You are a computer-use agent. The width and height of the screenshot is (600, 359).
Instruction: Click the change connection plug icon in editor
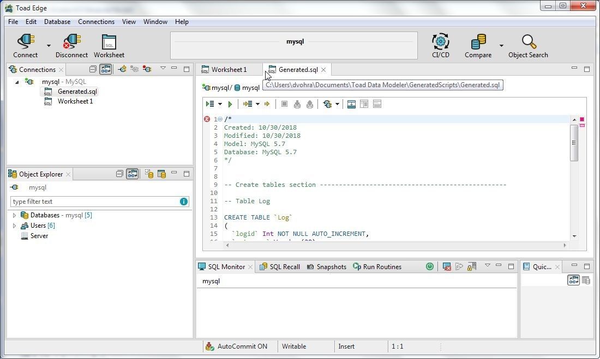pyautogui.click(x=328, y=104)
